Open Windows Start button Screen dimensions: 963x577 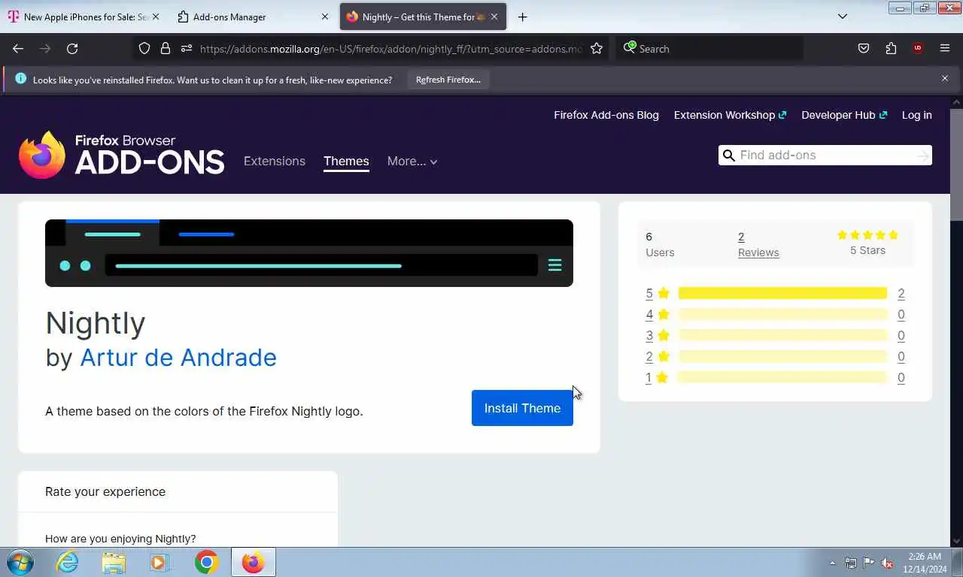coord(20,562)
